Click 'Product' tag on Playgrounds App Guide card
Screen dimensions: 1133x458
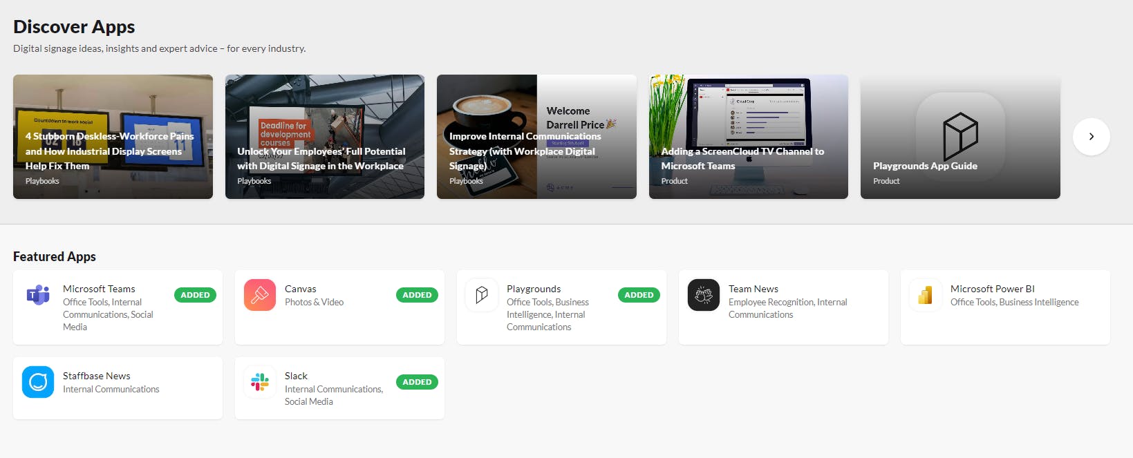[886, 181]
